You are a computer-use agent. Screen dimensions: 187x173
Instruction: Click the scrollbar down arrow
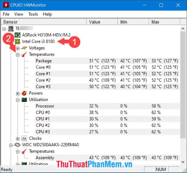click(183, 162)
